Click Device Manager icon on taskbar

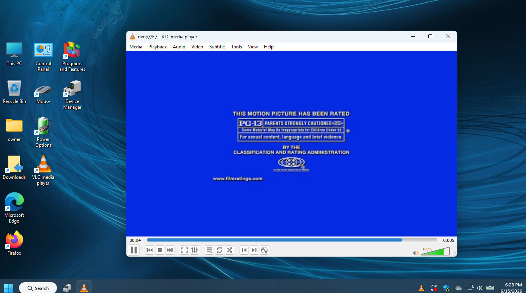click(x=67, y=288)
